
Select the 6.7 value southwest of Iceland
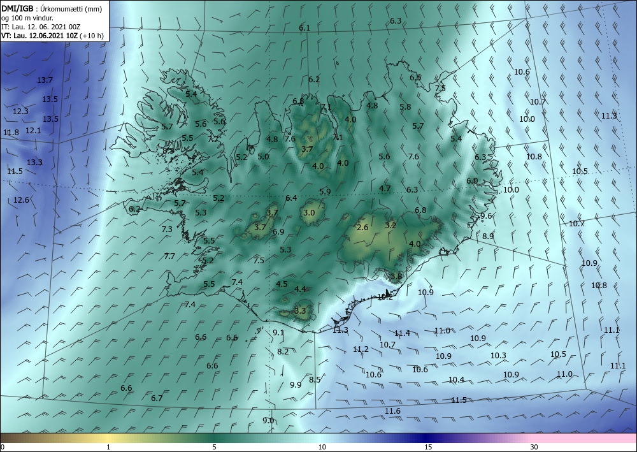click(157, 398)
